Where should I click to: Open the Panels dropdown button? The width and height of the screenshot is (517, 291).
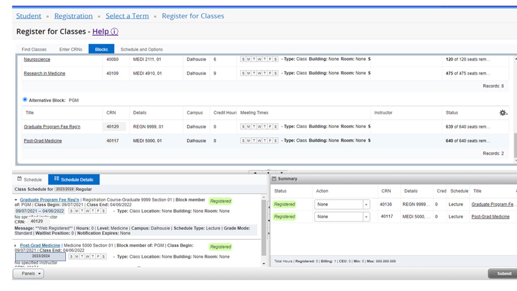(28, 274)
